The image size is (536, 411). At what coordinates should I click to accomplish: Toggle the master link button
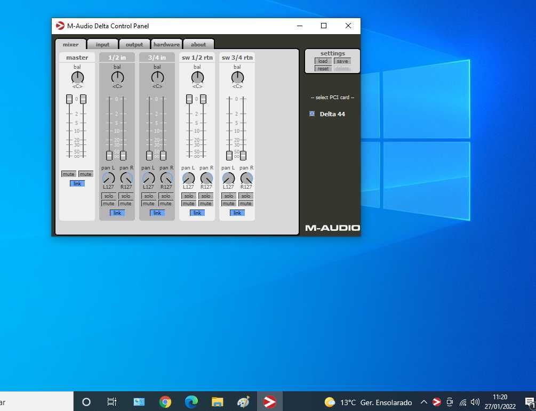(x=77, y=183)
